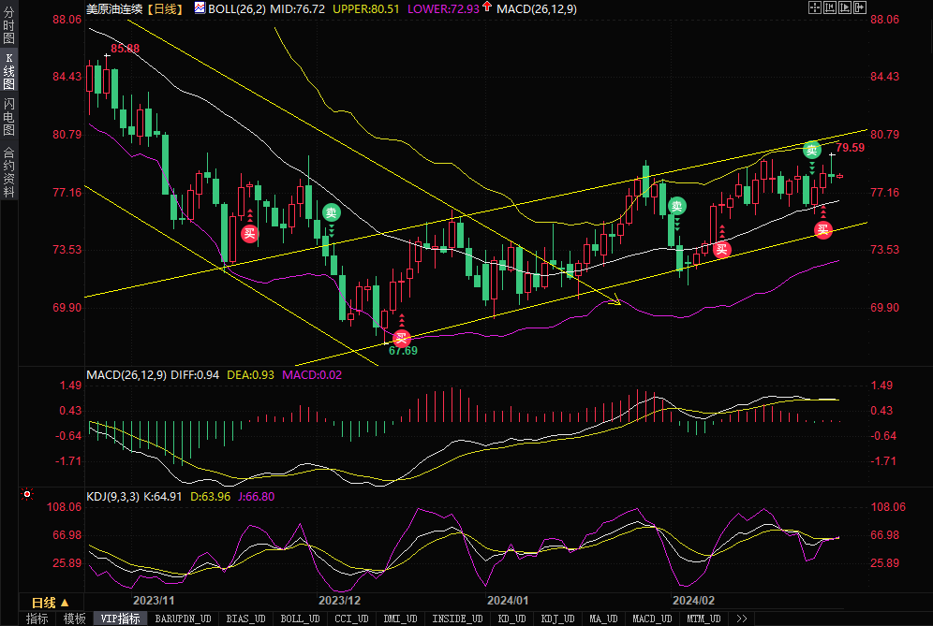The image size is (933, 626).
Task: Click the BOLL indicator chart icon
Action: 199,7
